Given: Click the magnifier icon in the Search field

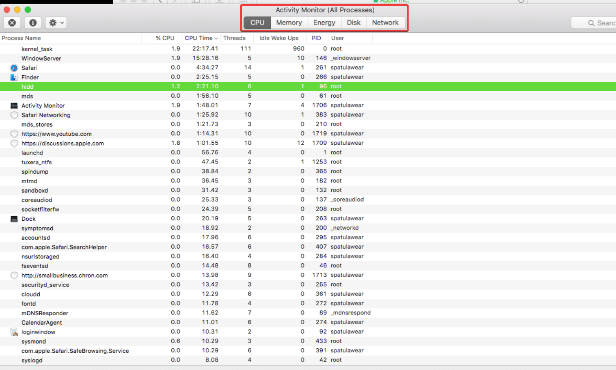Looking at the screenshot, I should pos(590,23).
